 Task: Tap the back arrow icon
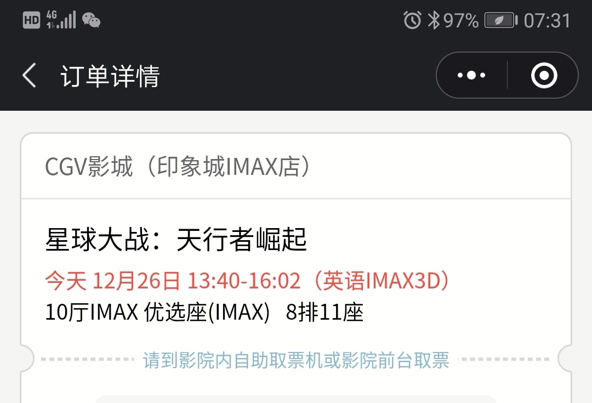[30, 76]
